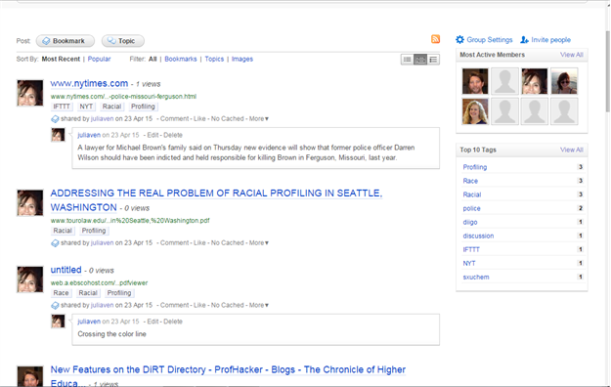Like the Seattle racial profiling post

199,242
